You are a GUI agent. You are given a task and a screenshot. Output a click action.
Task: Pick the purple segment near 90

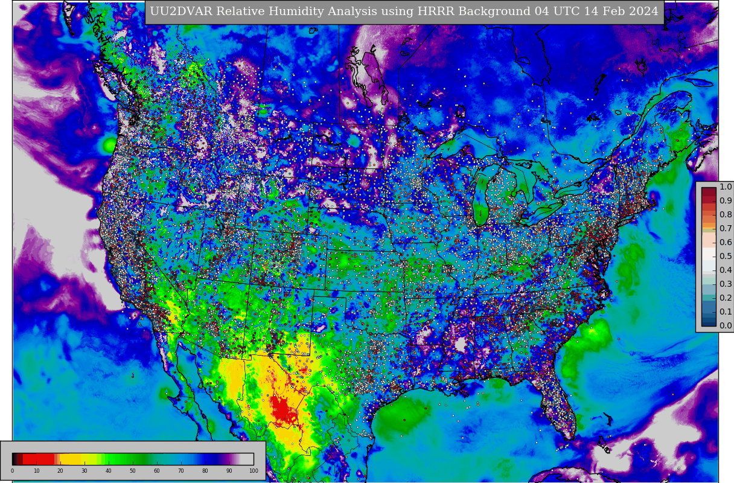229,459
